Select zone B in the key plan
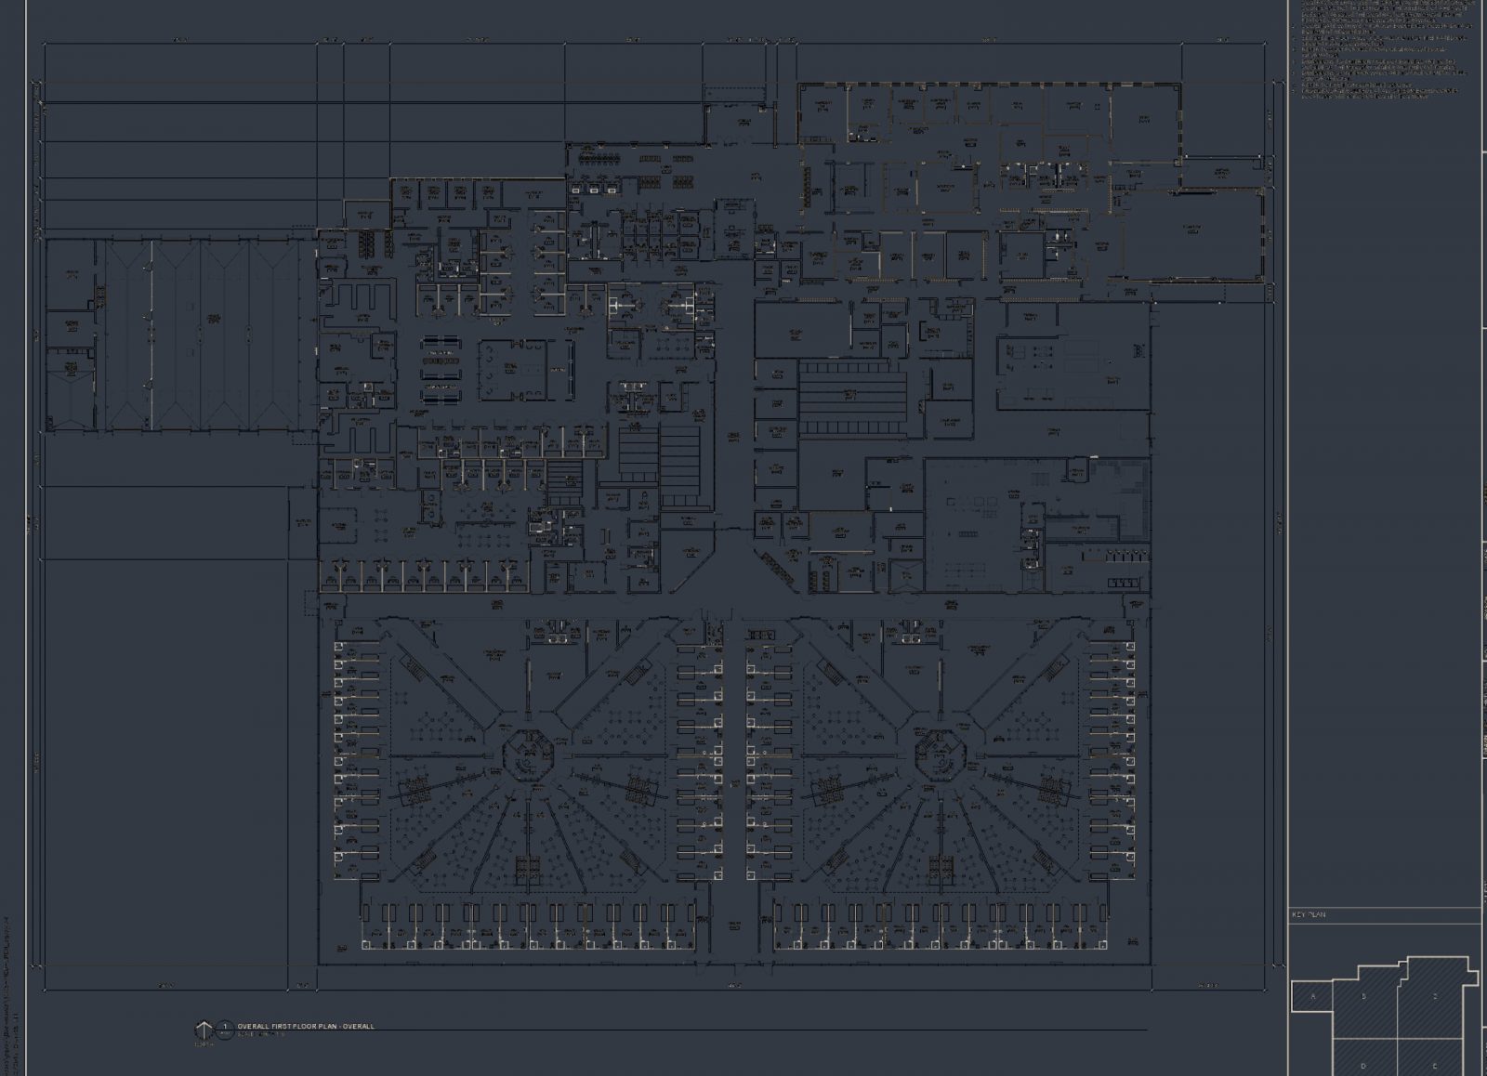1487x1076 pixels. [1363, 997]
